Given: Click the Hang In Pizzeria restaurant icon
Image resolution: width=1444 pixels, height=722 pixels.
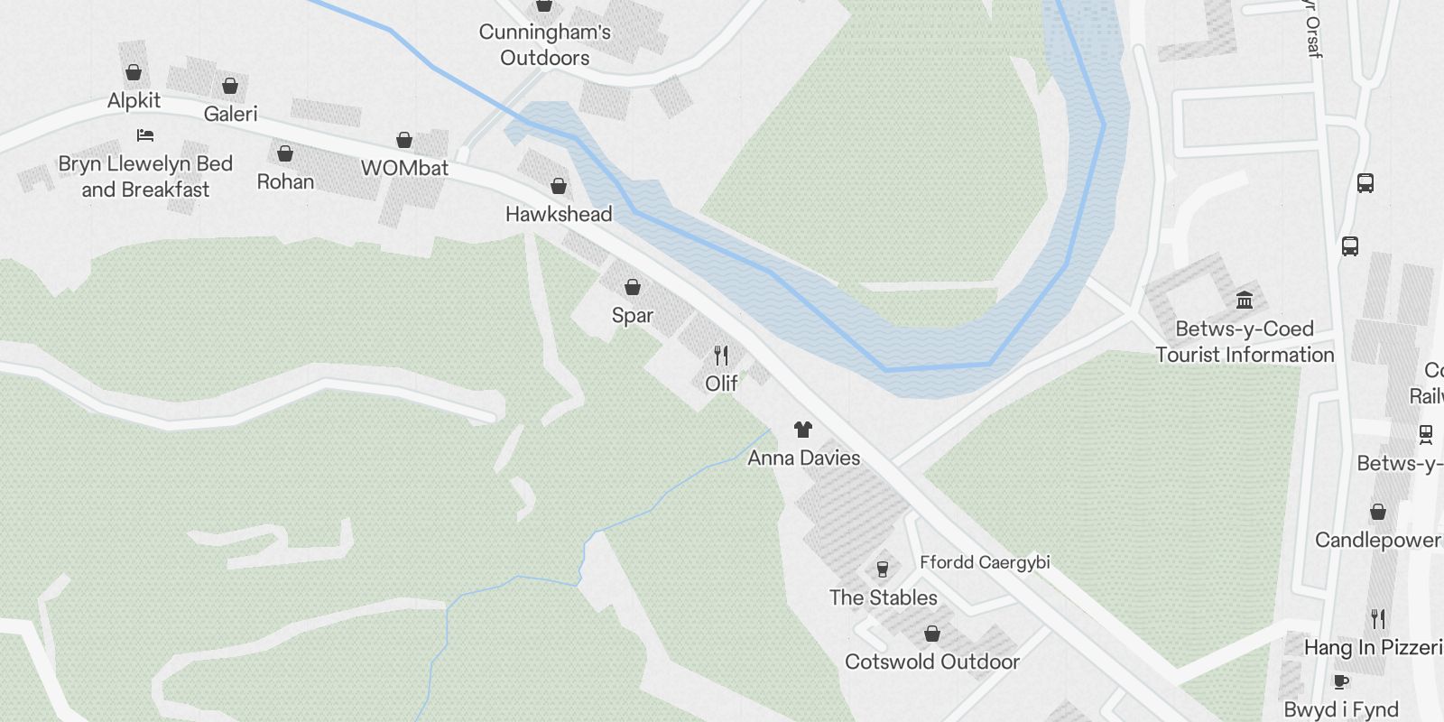Looking at the screenshot, I should pyautogui.click(x=1378, y=619).
